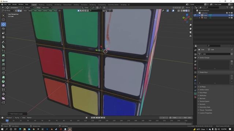Enable vertex select mode

coord(16,11)
